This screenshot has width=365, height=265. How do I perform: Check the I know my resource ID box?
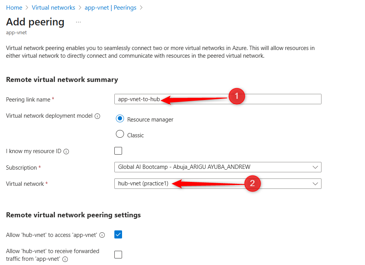pos(118,151)
